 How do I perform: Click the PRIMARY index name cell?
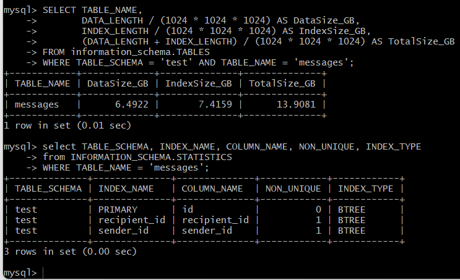118,210
